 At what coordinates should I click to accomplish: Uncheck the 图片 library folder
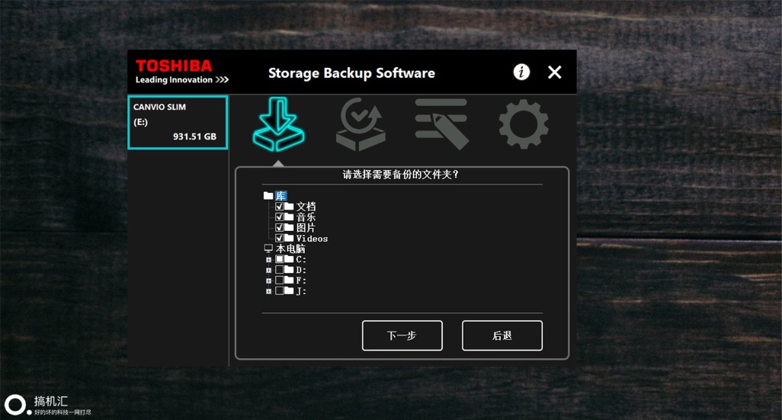click(x=279, y=227)
